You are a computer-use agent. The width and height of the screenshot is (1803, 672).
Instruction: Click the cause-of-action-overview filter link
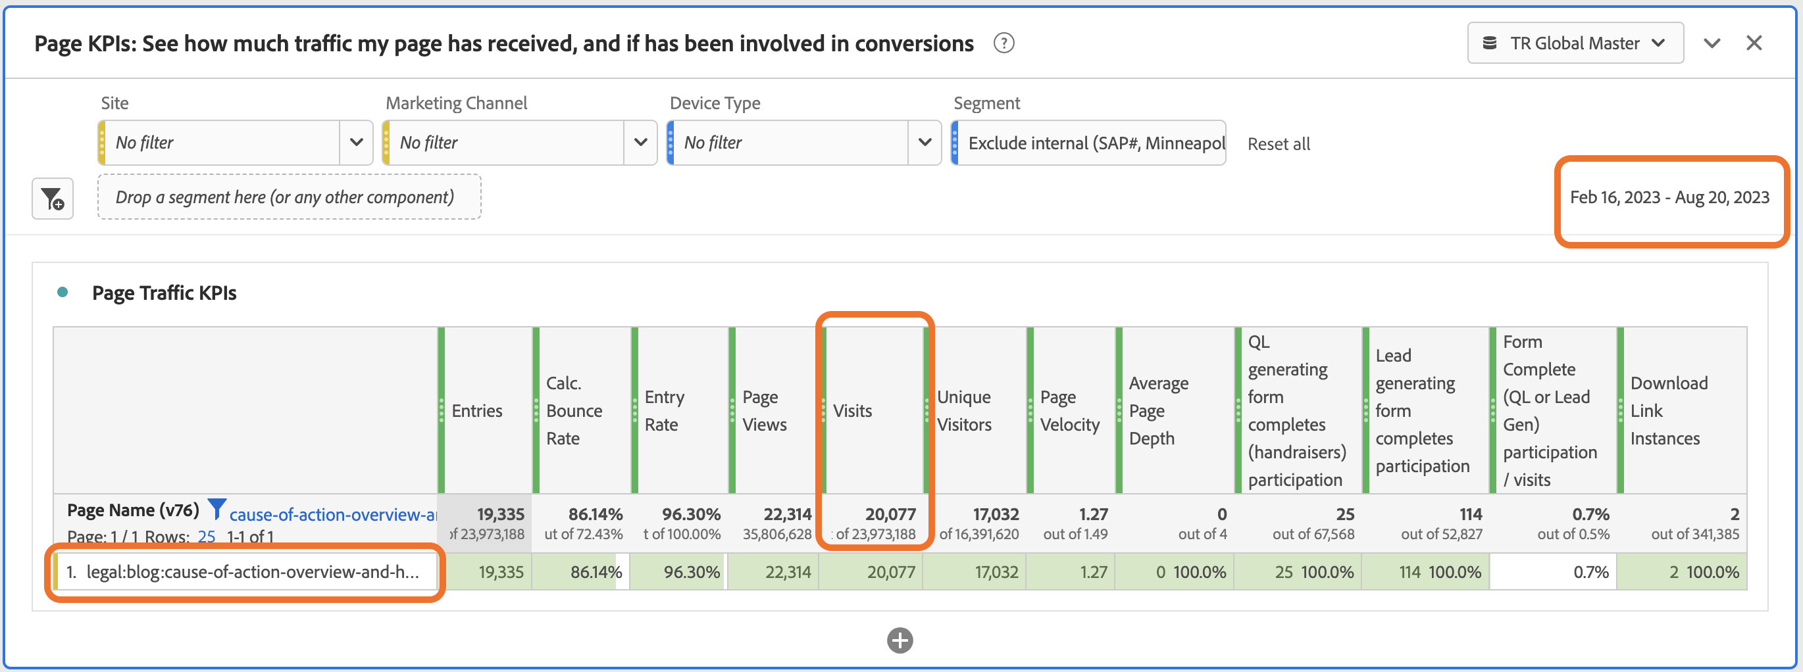[x=332, y=515]
